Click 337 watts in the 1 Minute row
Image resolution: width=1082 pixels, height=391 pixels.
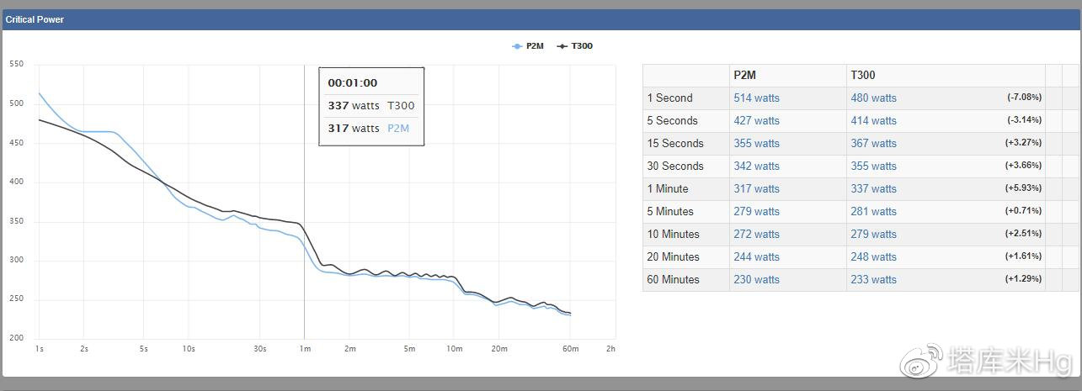coord(873,189)
